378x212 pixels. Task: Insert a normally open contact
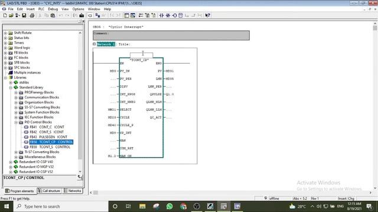[161, 15]
